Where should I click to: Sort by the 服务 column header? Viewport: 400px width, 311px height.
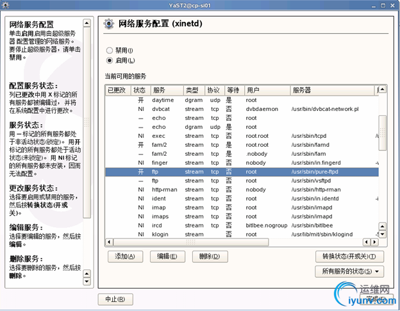coord(167,90)
